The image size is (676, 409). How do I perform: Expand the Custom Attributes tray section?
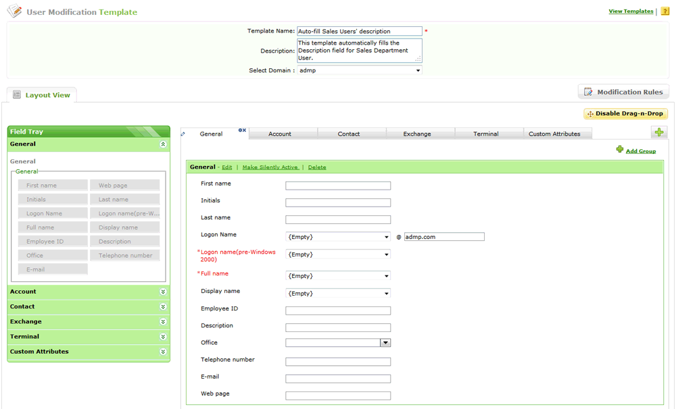(x=163, y=352)
